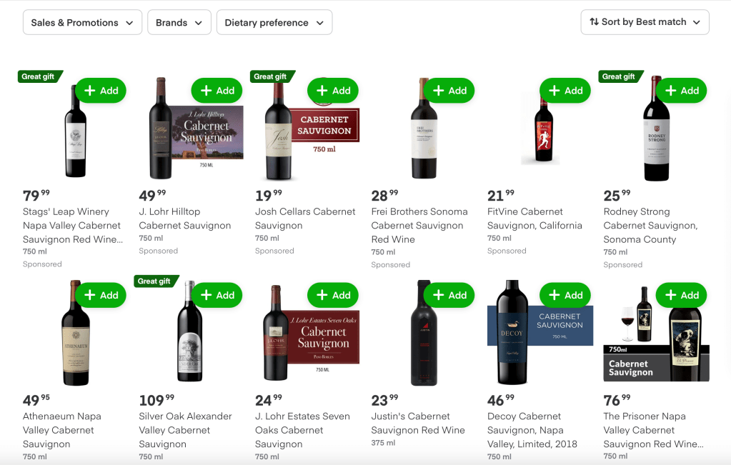The width and height of the screenshot is (731, 465).
Task: Open the Brands filter dropdown
Action: click(179, 22)
